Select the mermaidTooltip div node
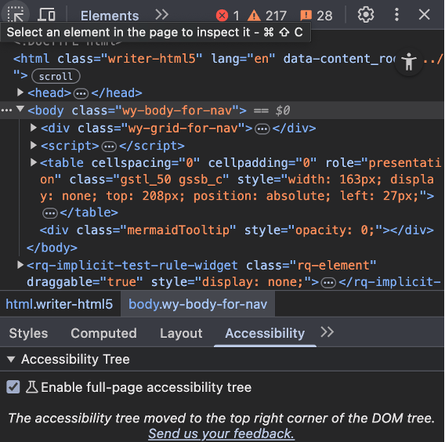Screen dimensions: 445x442 [237, 230]
